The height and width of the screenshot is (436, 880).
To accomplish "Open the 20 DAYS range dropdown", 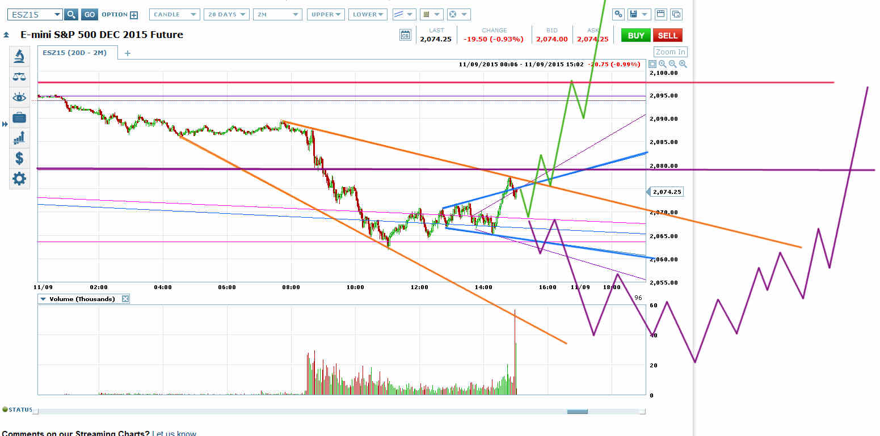I will tap(226, 15).
